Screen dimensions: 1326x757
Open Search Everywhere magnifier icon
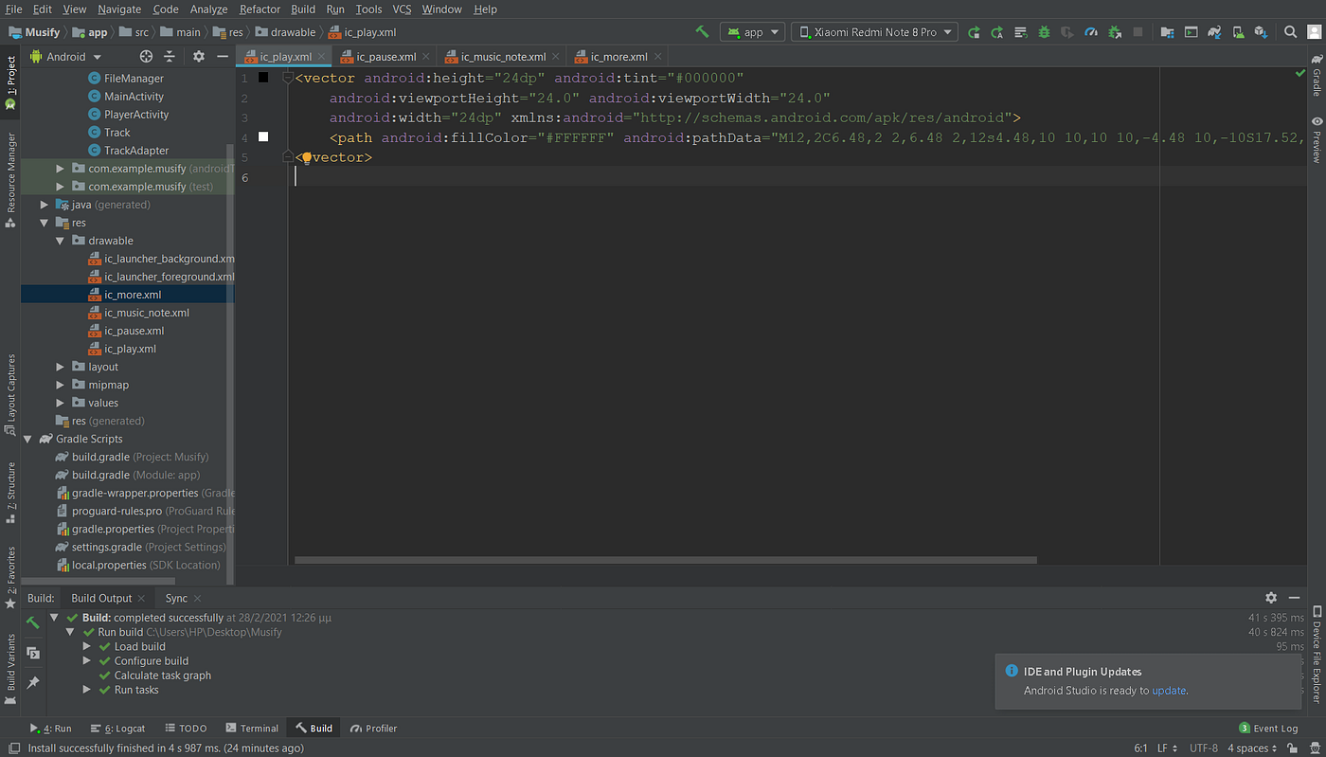1290,31
